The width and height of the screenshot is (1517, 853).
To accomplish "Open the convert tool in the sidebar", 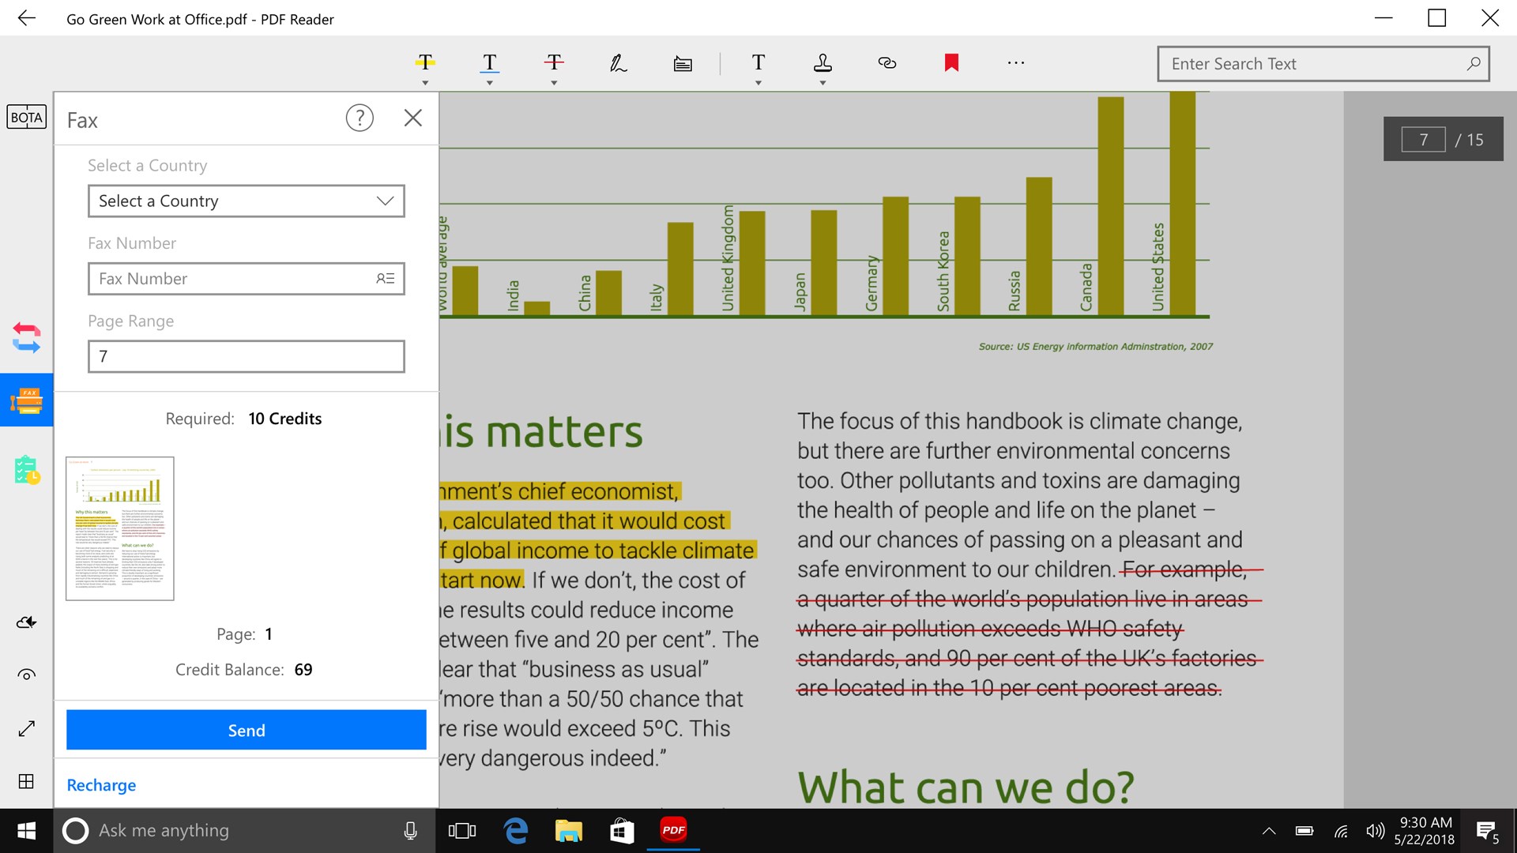I will point(26,338).
